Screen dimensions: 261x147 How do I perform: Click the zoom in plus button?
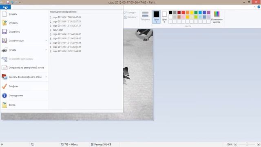[259, 145]
